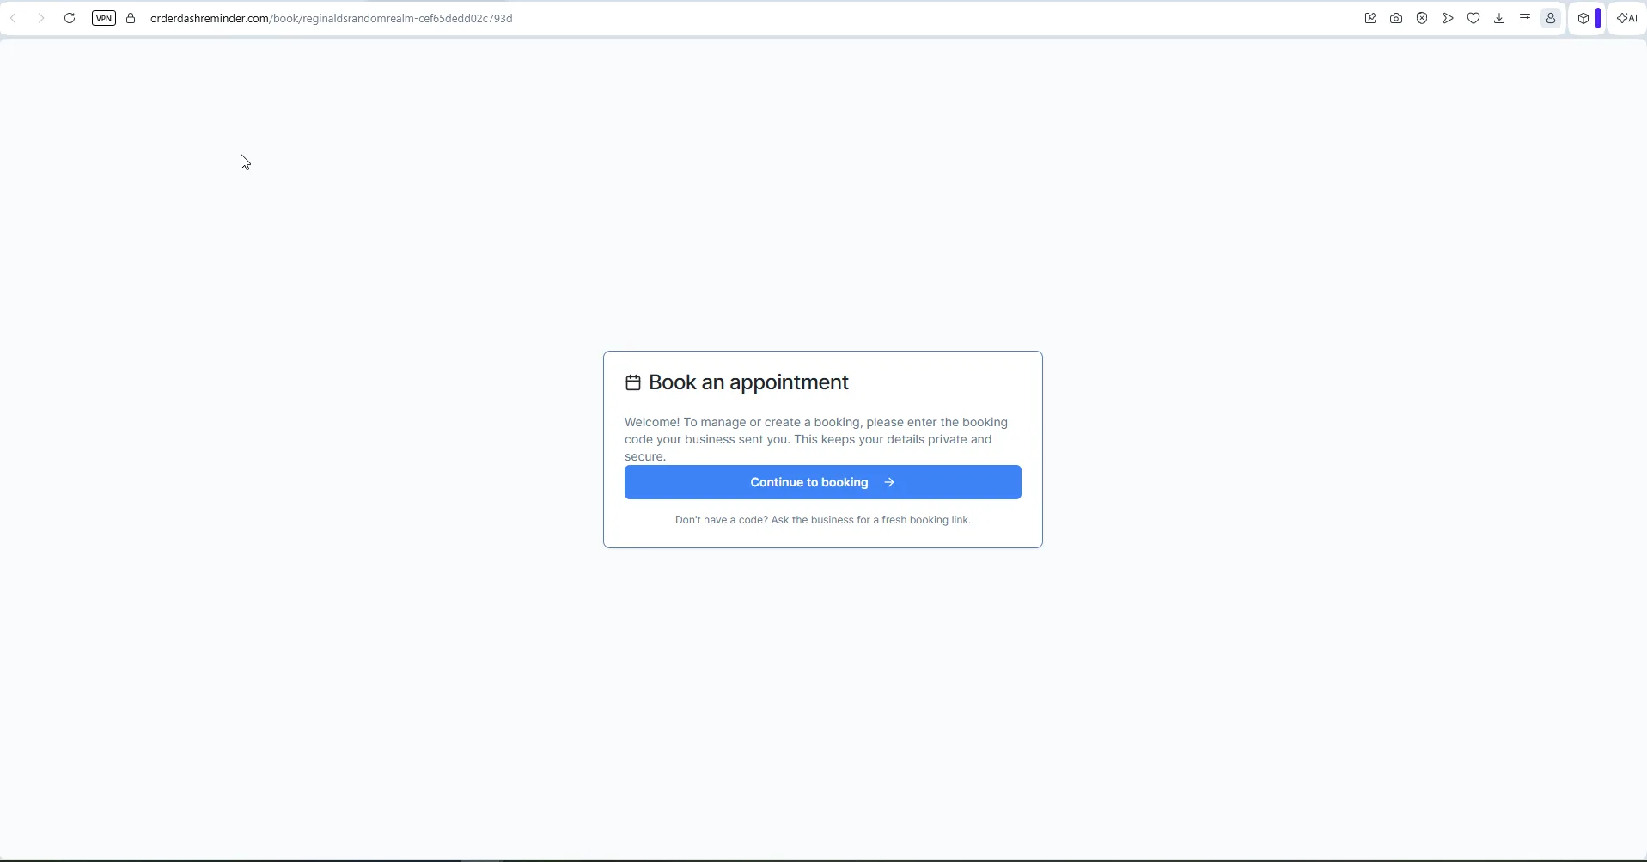
Task: Open the VPN badge in address bar
Action: 104,18
